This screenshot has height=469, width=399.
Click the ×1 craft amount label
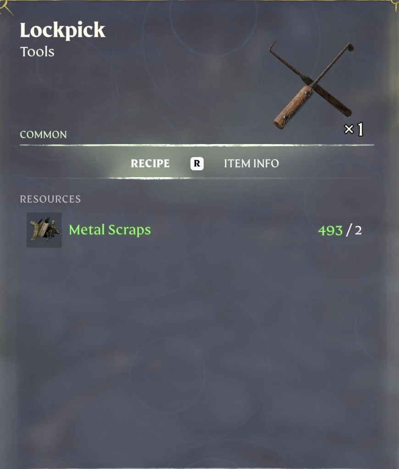click(354, 129)
